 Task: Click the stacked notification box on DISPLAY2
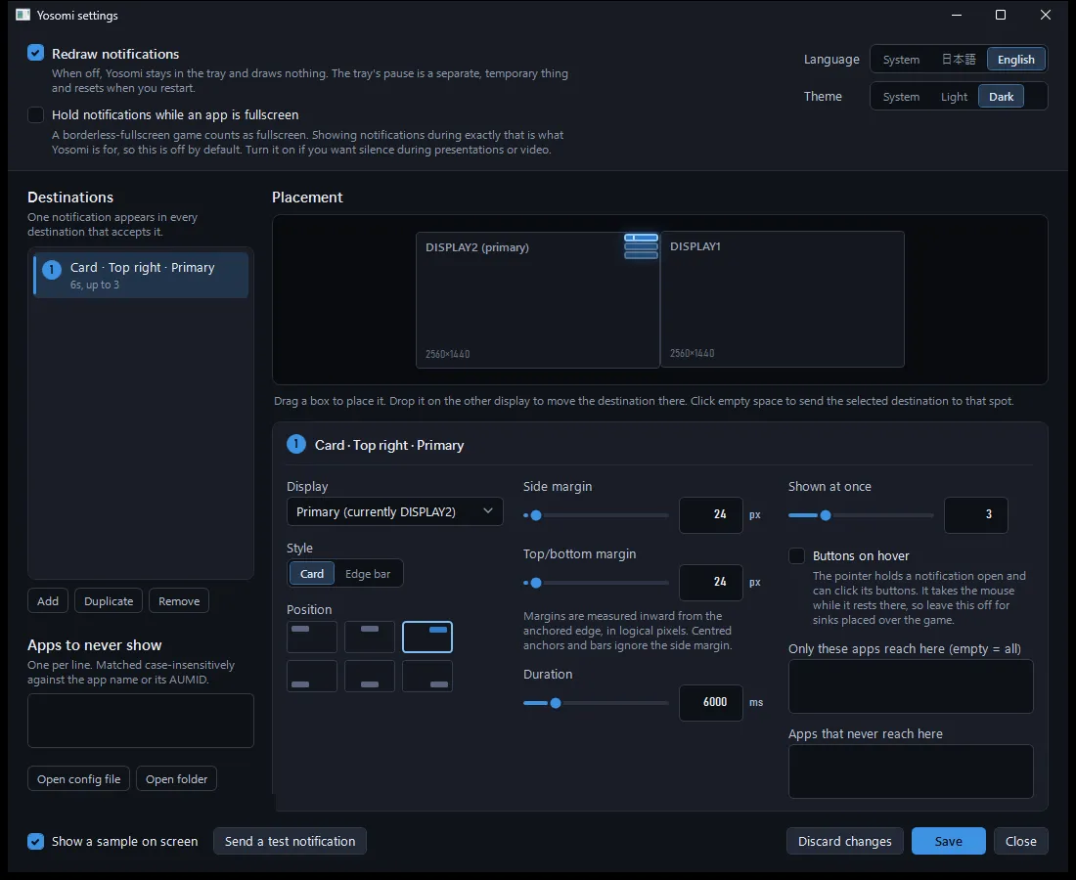[641, 246]
